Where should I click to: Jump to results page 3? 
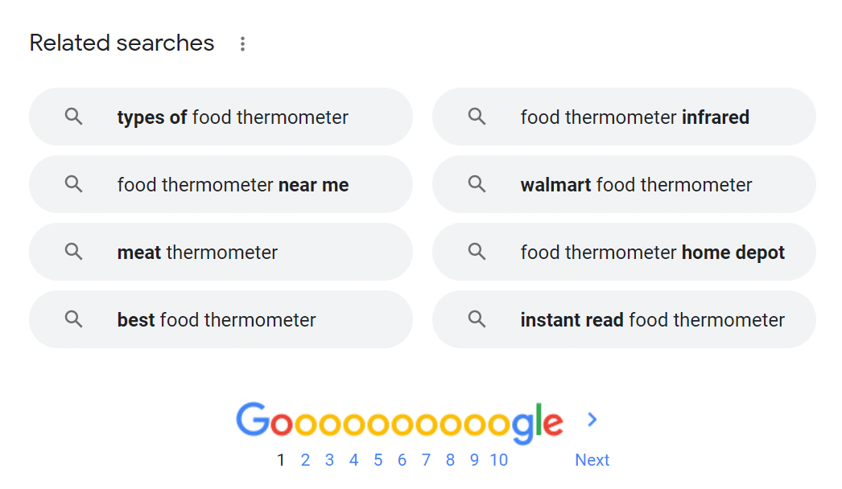(329, 460)
